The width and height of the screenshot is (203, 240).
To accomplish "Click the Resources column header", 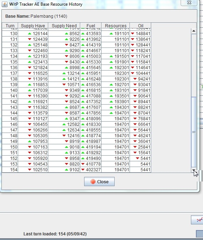I will (116, 26).
